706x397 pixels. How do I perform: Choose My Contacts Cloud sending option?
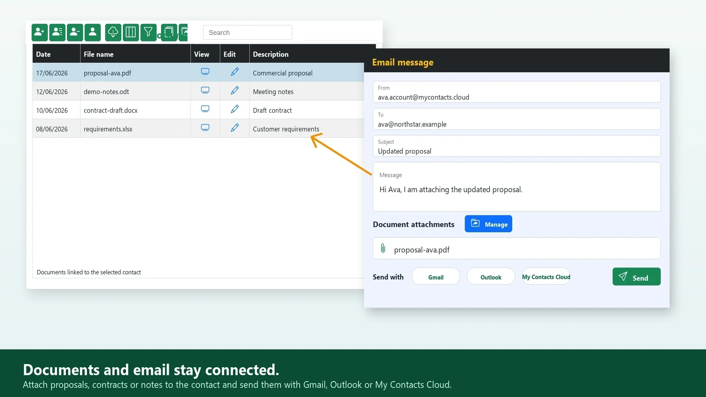546,276
